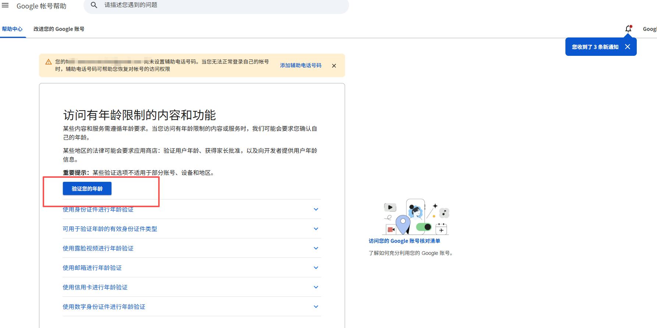Image resolution: width=657 pixels, height=328 pixels.
Task: Click the search magnifier icon
Action: pos(94,5)
